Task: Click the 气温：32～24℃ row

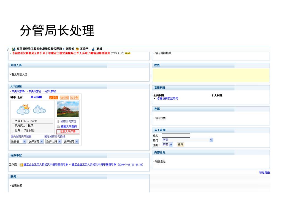Action: pos(32,121)
